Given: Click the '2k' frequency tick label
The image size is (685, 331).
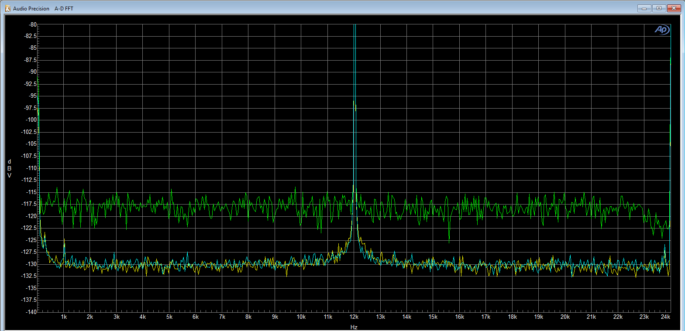Looking at the screenshot, I should (x=90, y=317).
